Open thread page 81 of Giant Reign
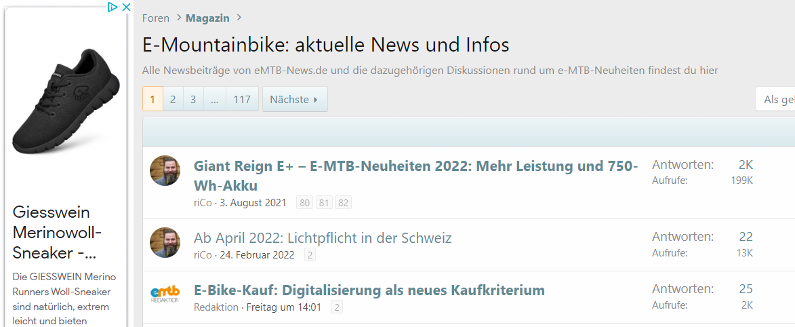 pyautogui.click(x=324, y=203)
